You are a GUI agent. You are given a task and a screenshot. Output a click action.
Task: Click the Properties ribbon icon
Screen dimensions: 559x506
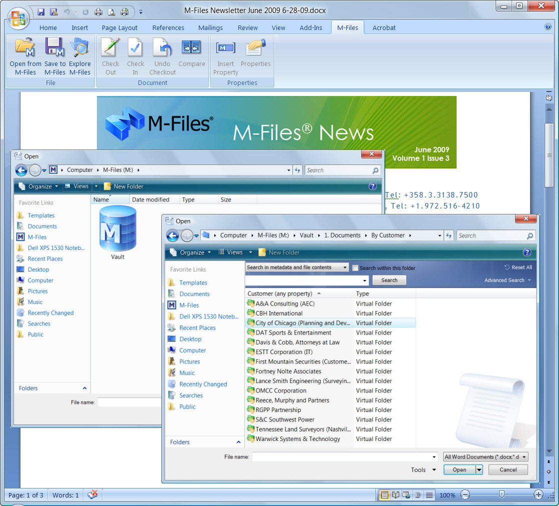pyautogui.click(x=255, y=48)
